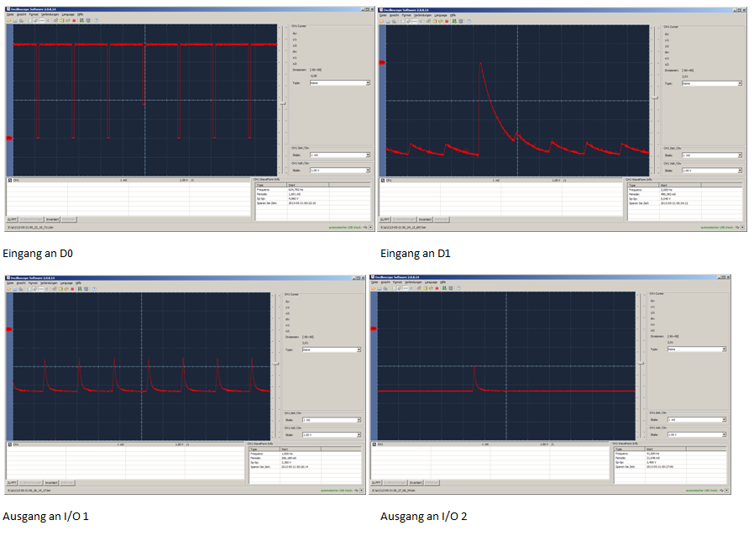Toggle the CH1 checkbox in bottom-left window
Screen dimensions: 754x536
(10, 444)
